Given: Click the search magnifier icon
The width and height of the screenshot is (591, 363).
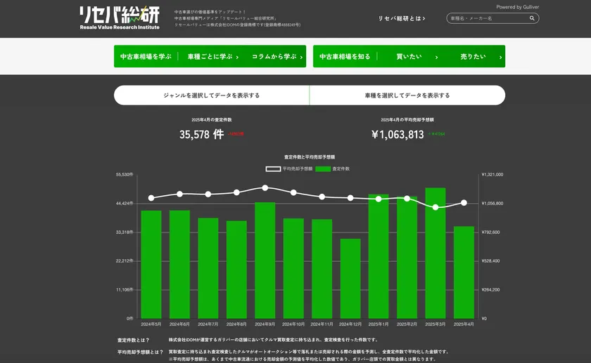Looking at the screenshot, I should coord(533,18).
